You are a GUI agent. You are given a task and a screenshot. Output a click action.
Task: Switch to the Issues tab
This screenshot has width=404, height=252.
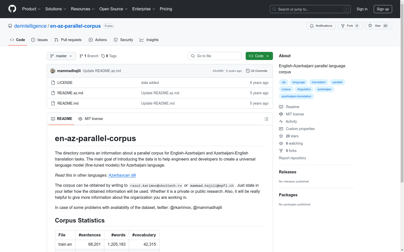(x=39, y=40)
